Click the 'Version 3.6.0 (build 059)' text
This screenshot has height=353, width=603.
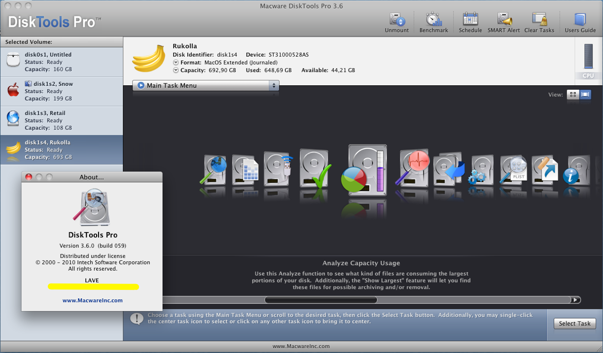(x=93, y=246)
